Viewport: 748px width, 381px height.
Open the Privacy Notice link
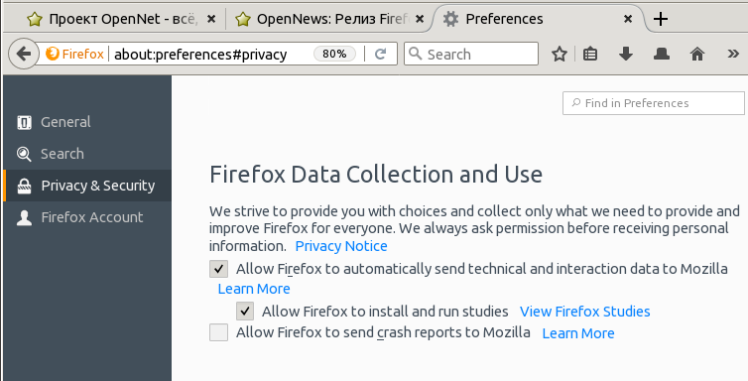pyautogui.click(x=341, y=246)
